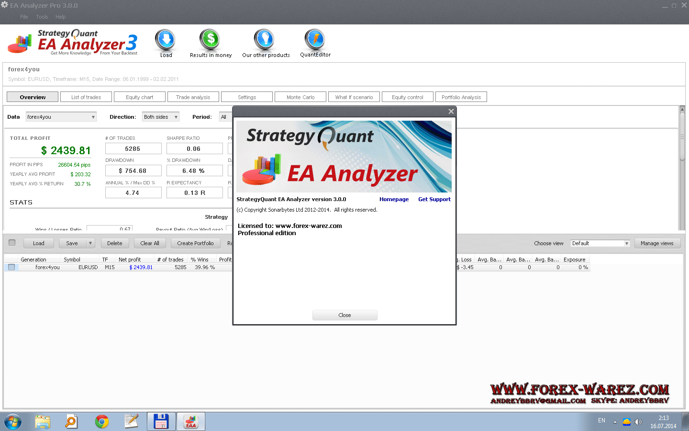Click the Load toolbar icon
Image resolution: width=689 pixels, height=431 pixels.
pyautogui.click(x=166, y=41)
